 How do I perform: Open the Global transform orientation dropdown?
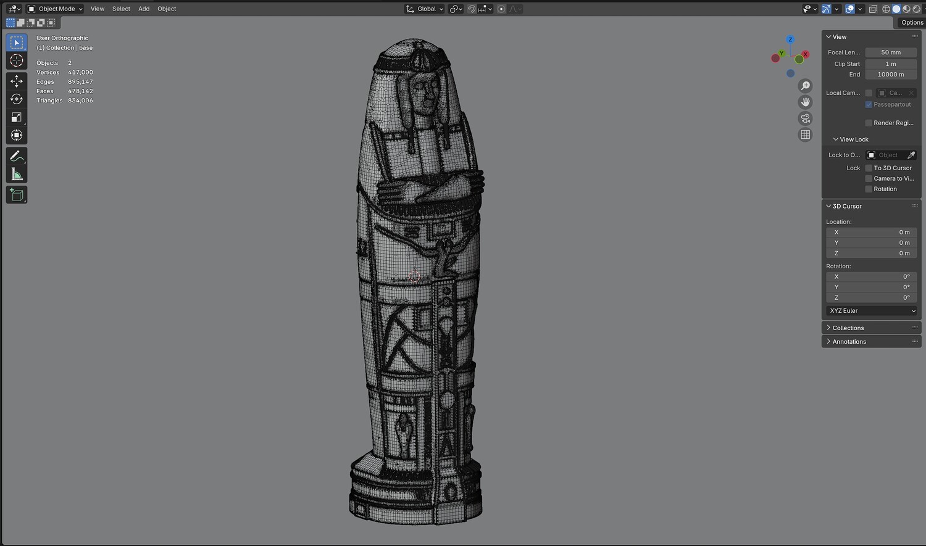425,9
